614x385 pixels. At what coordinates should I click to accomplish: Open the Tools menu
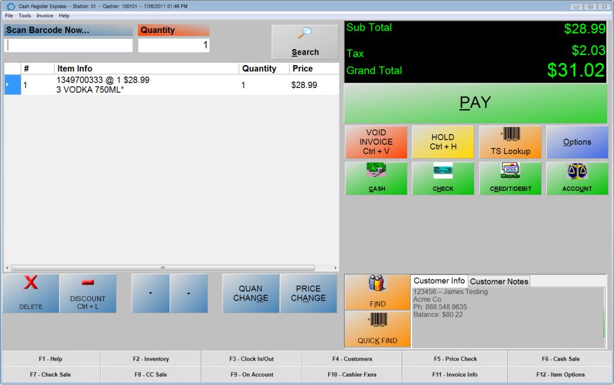click(x=25, y=16)
